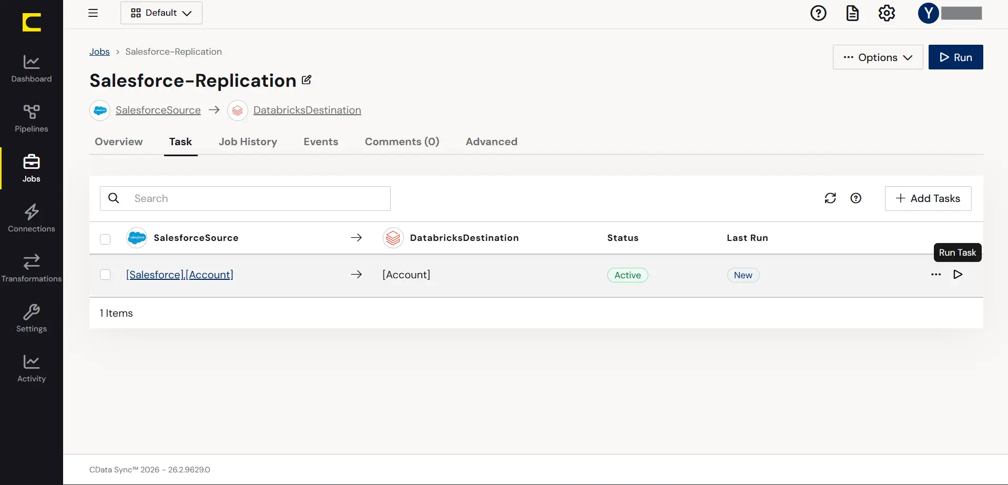Click the Salesforce source logo icon under the job title
1008x485 pixels.
[x=100, y=110]
